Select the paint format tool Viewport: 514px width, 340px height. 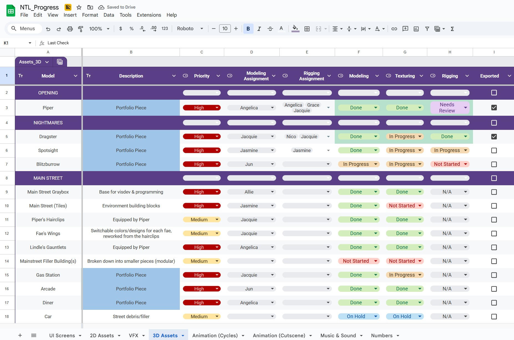tap(81, 29)
